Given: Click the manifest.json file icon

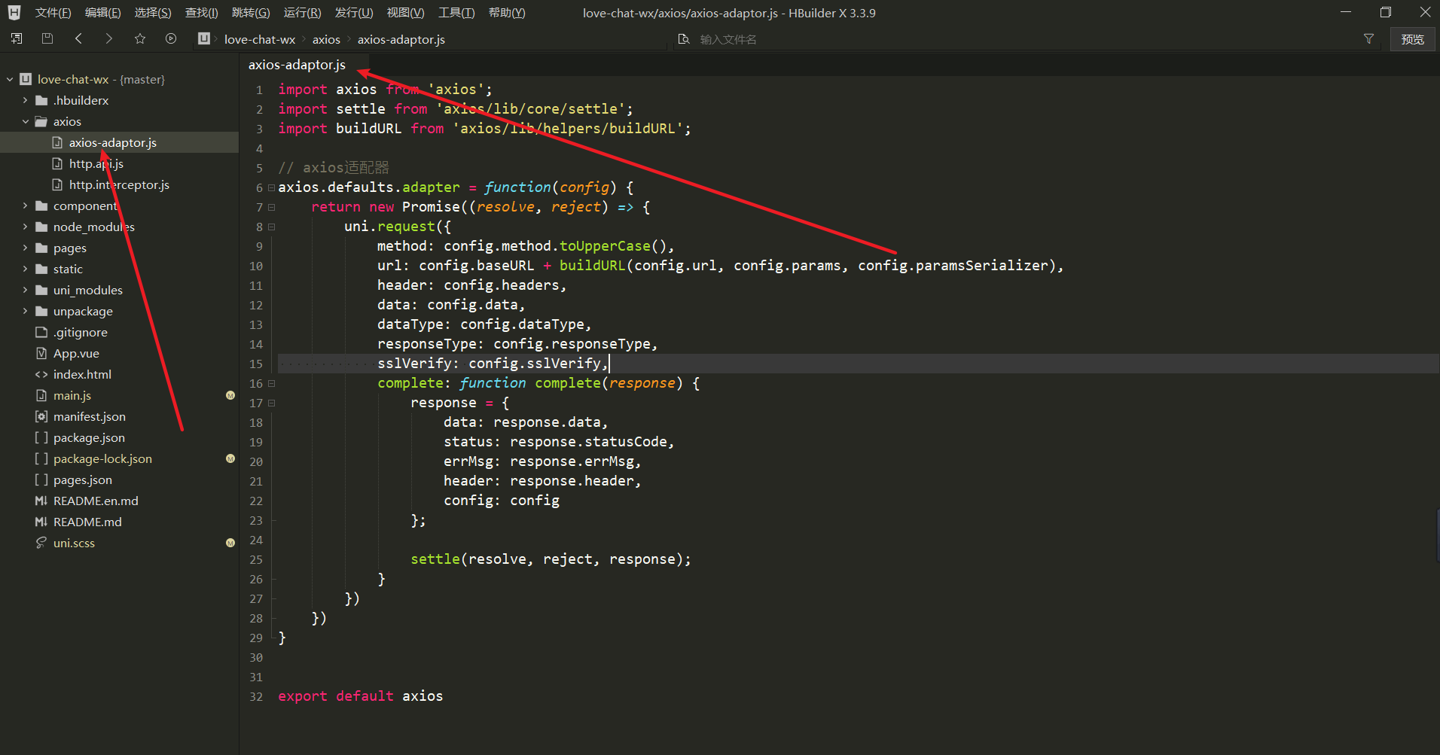Looking at the screenshot, I should (x=41, y=416).
